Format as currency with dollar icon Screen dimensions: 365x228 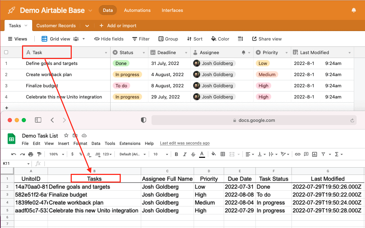coord(72,154)
